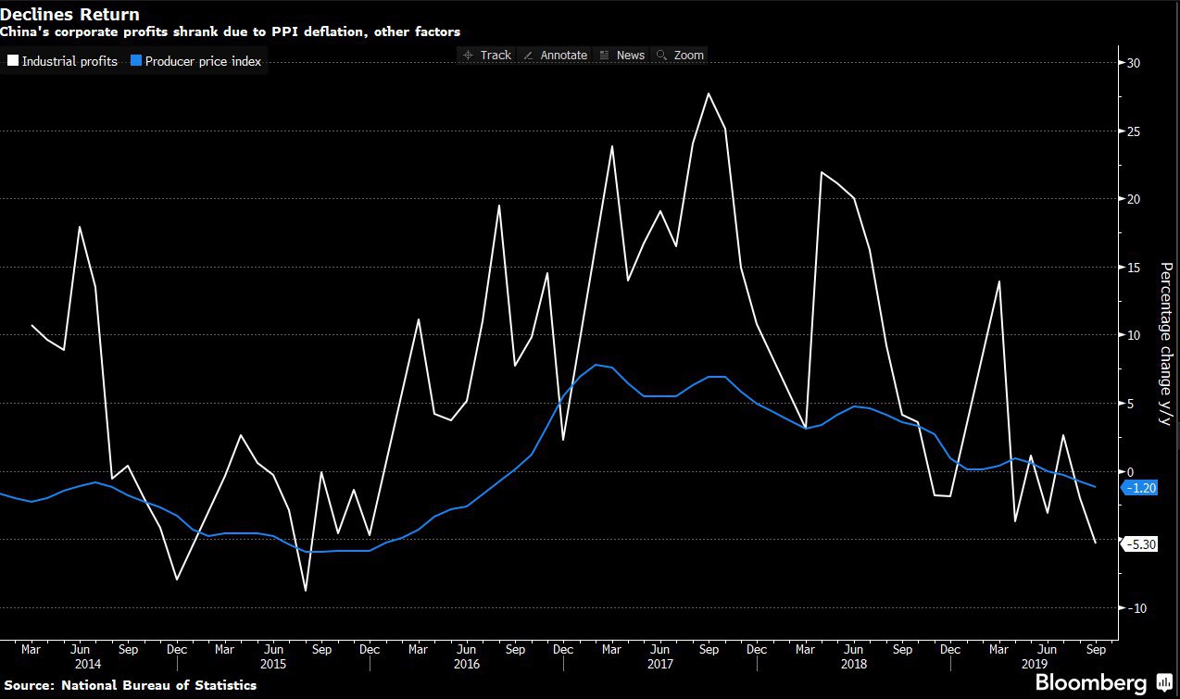
Task: Click the 30 y-axis tick label
Action: [x=1133, y=63]
